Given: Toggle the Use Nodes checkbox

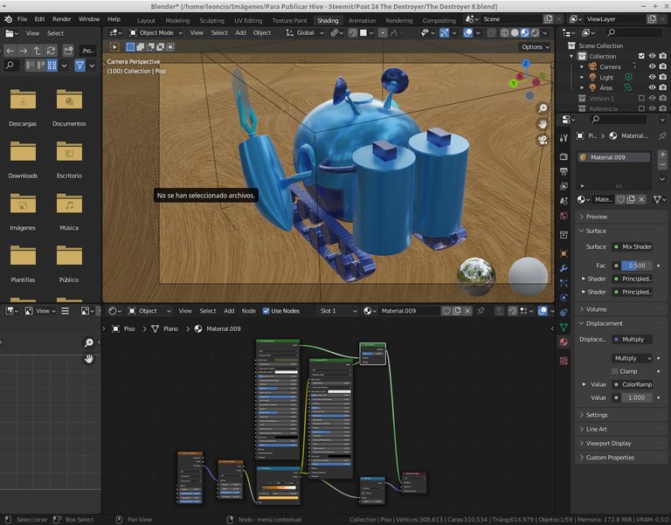Looking at the screenshot, I should [266, 311].
